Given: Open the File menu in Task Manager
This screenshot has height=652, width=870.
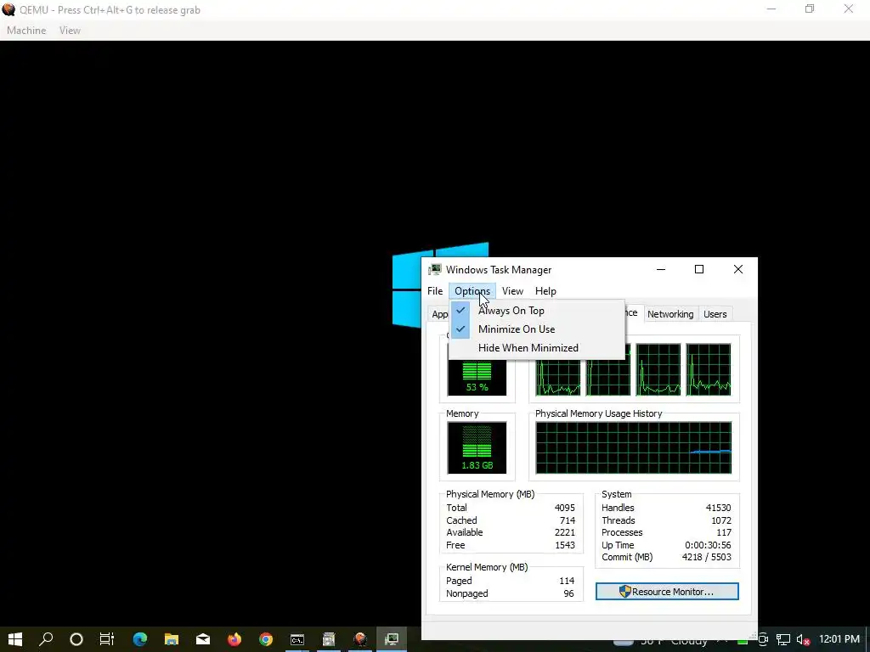Looking at the screenshot, I should [435, 291].
